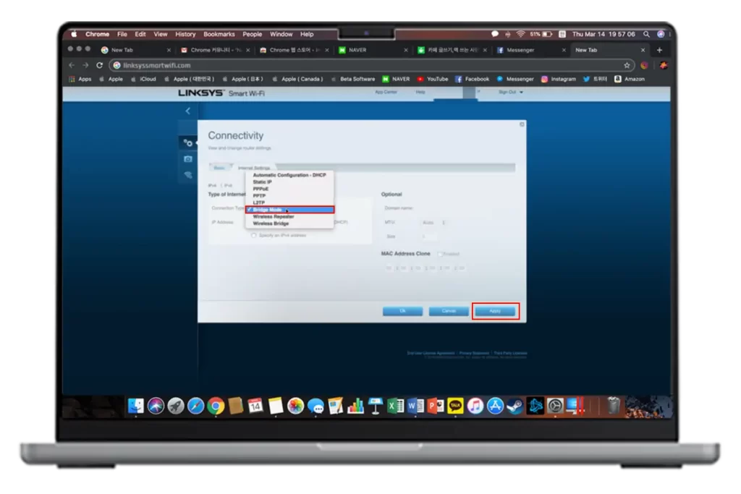Open the Instagram bookmark

(558, 79)
